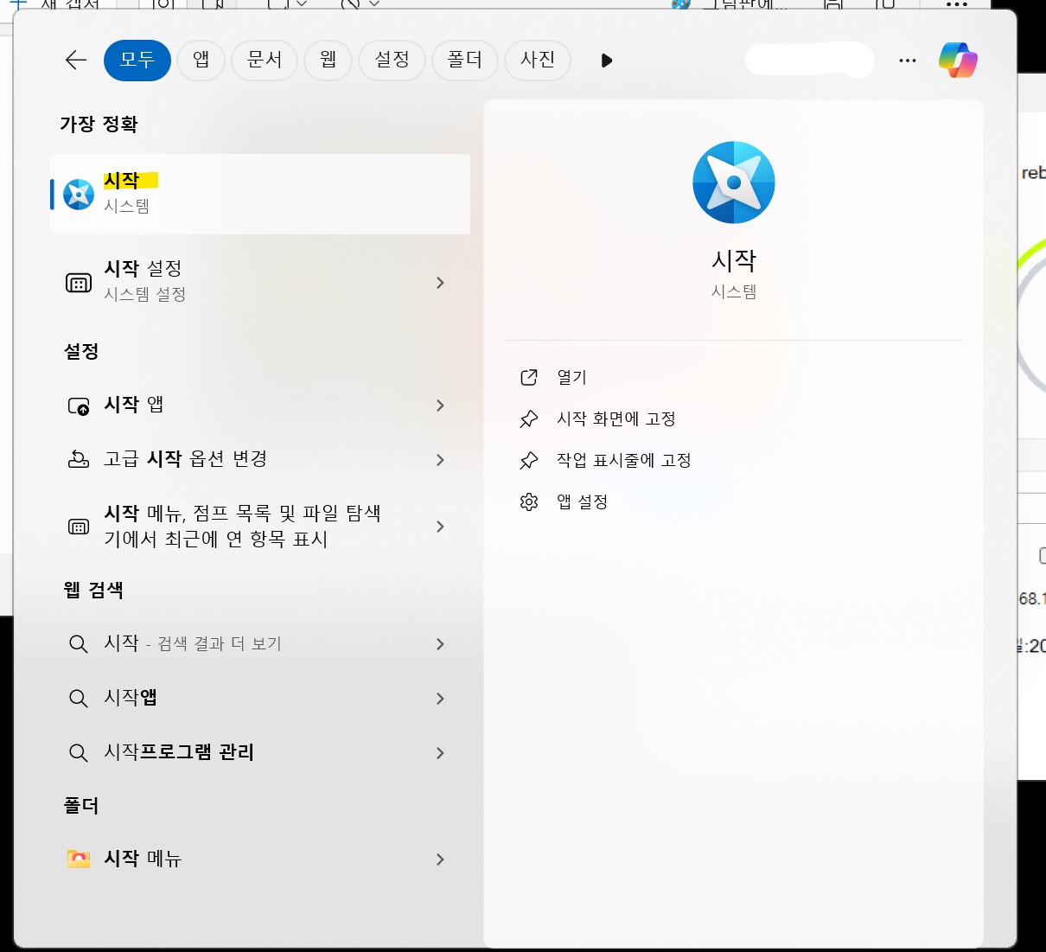This screenshot has width=1046, height=952.
Task: Click search icon beside 검색 결과 더 보기
Action: [x=78, y=644]
